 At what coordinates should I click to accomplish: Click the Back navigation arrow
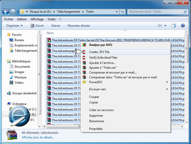pos(6,12)
